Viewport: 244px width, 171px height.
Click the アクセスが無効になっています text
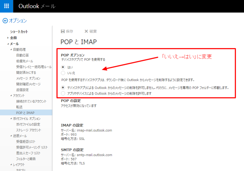point(79,106)
